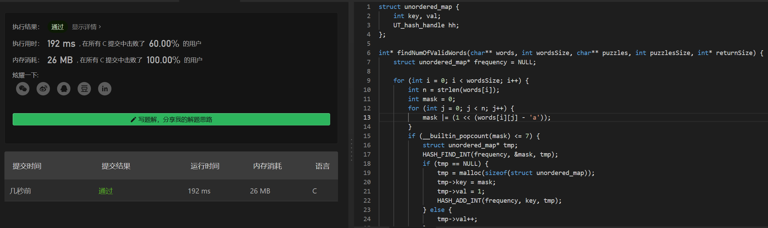
Task: Click the 内存消耗 column header
Action: point(268,166)
